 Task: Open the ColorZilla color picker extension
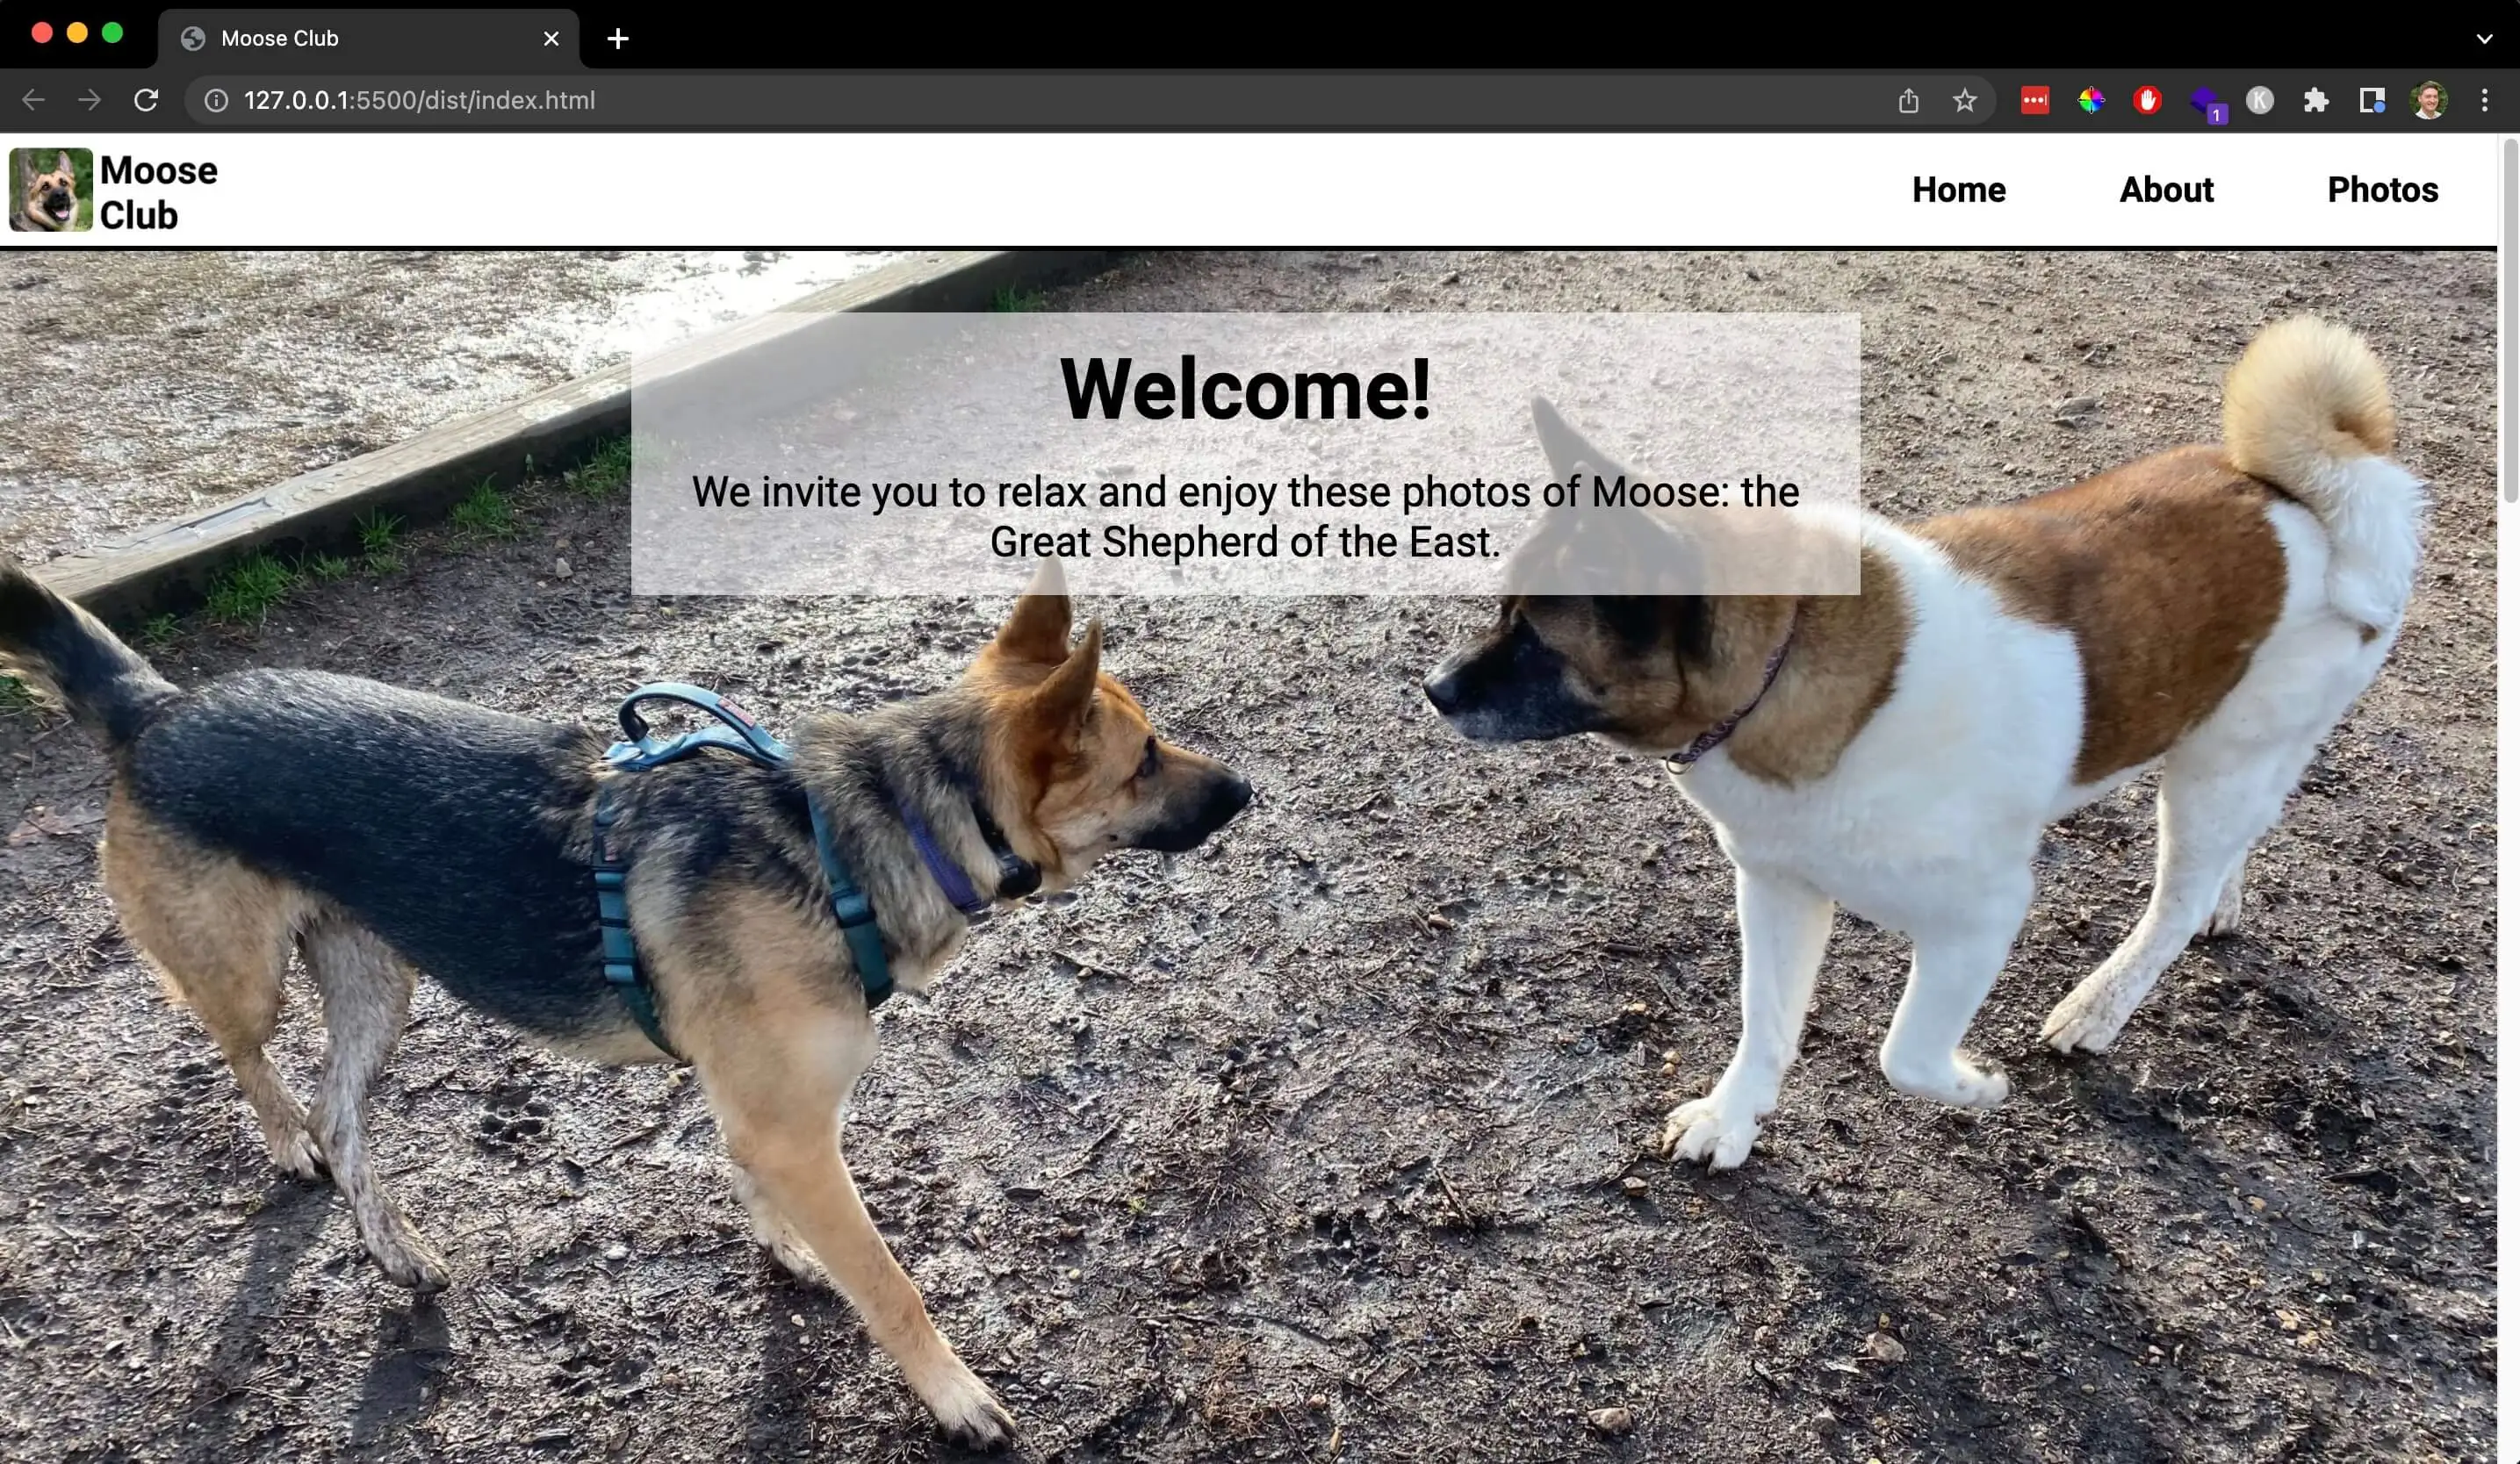[2093, 100]
